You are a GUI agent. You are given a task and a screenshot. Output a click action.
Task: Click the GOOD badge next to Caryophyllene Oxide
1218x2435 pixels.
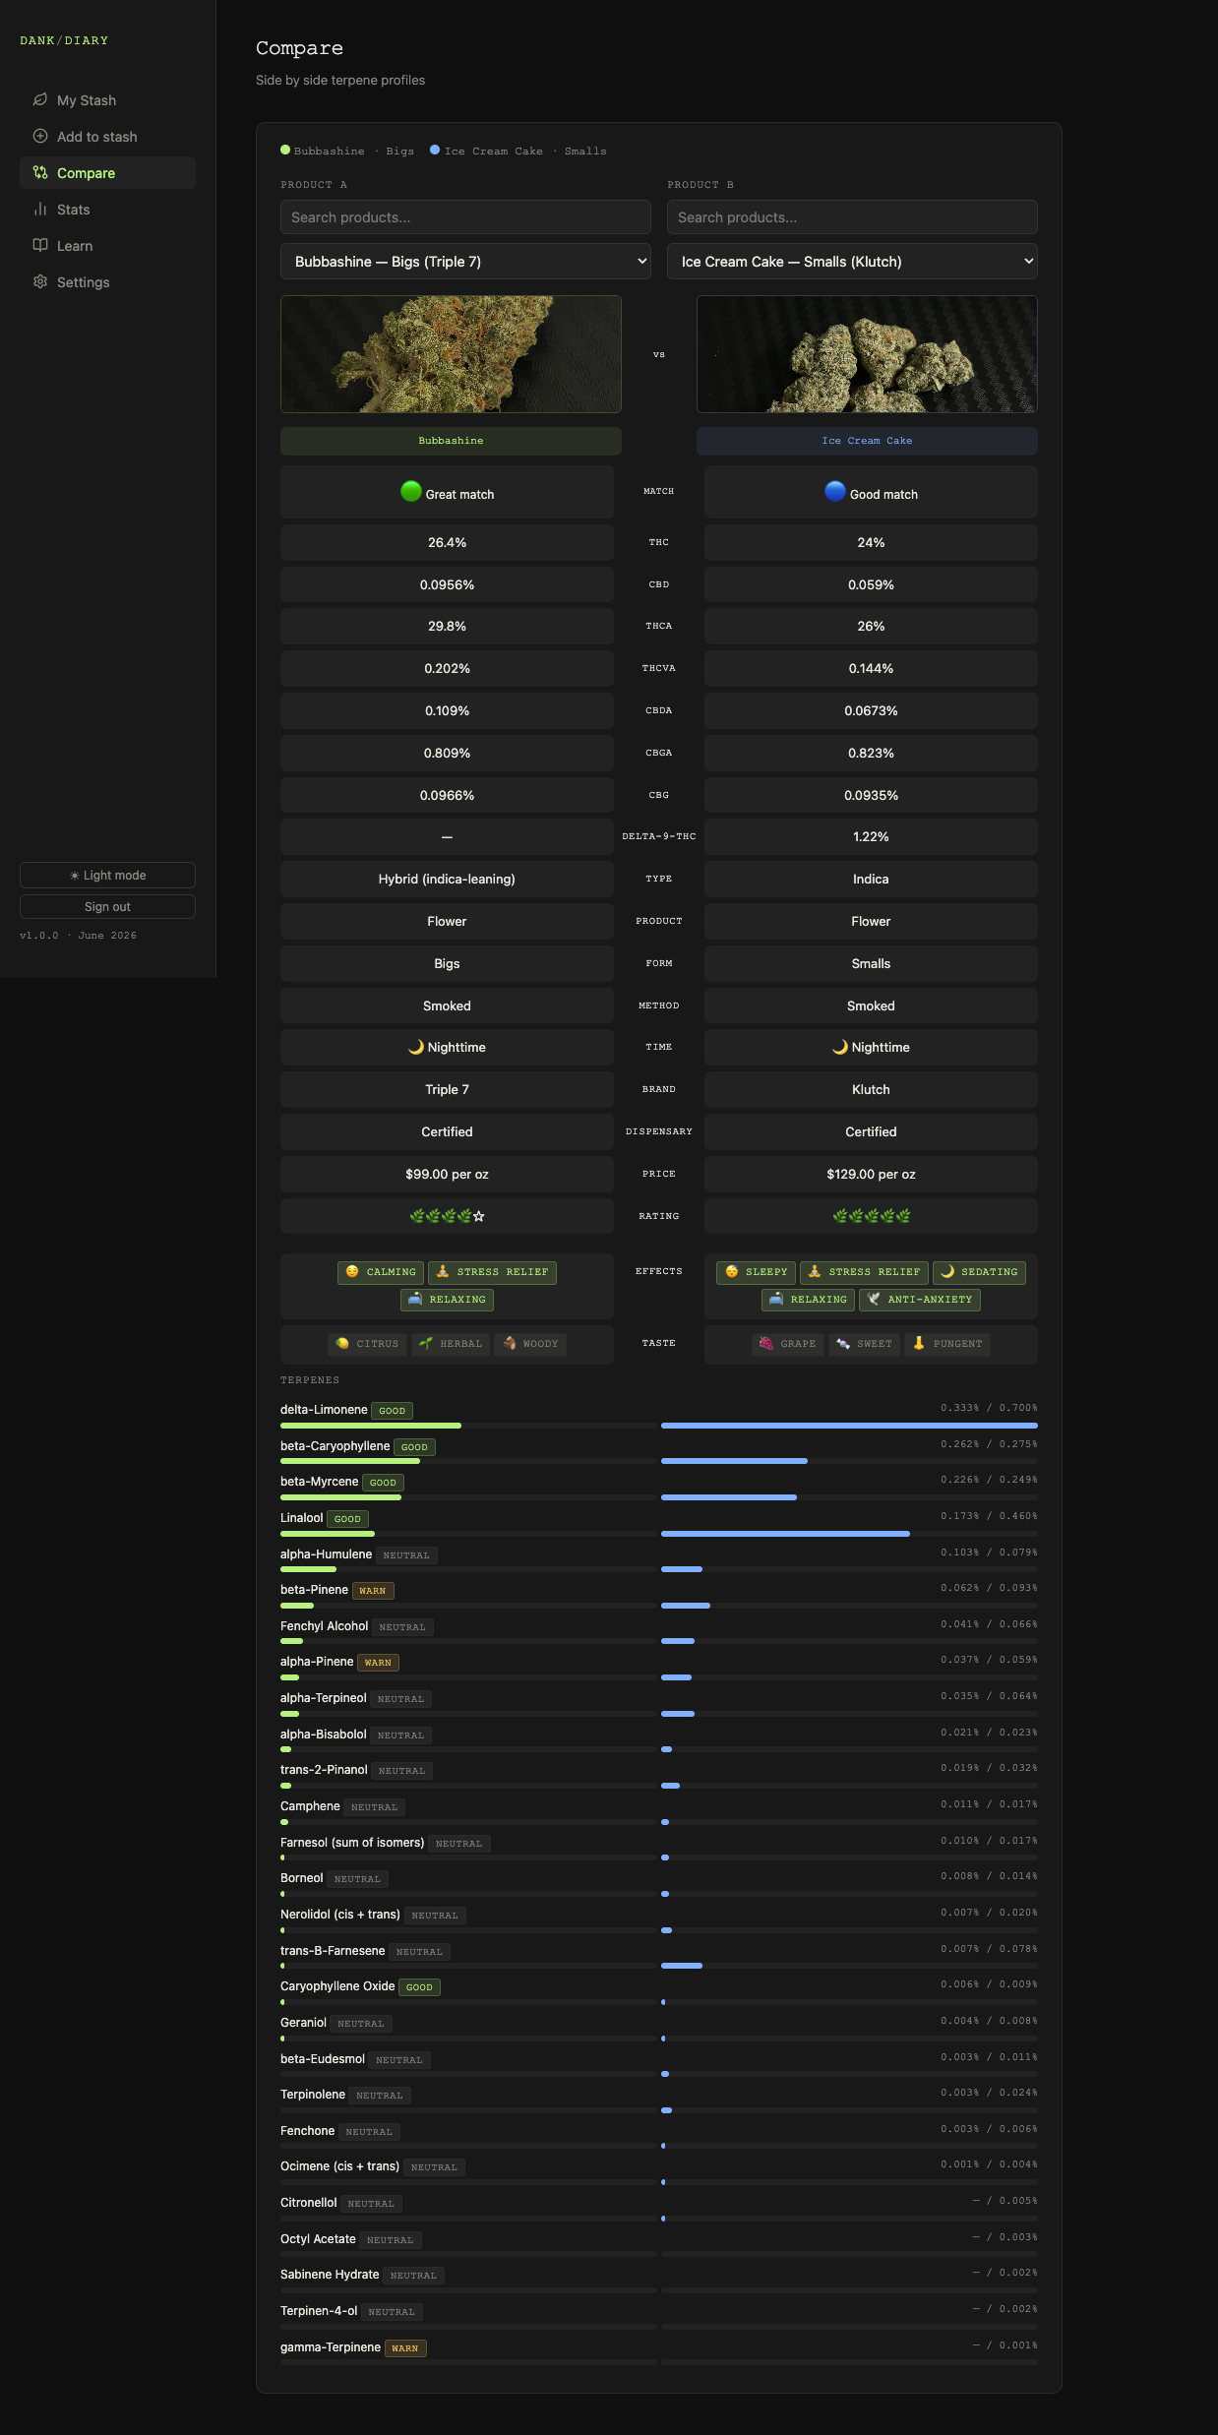(419, 1987)
